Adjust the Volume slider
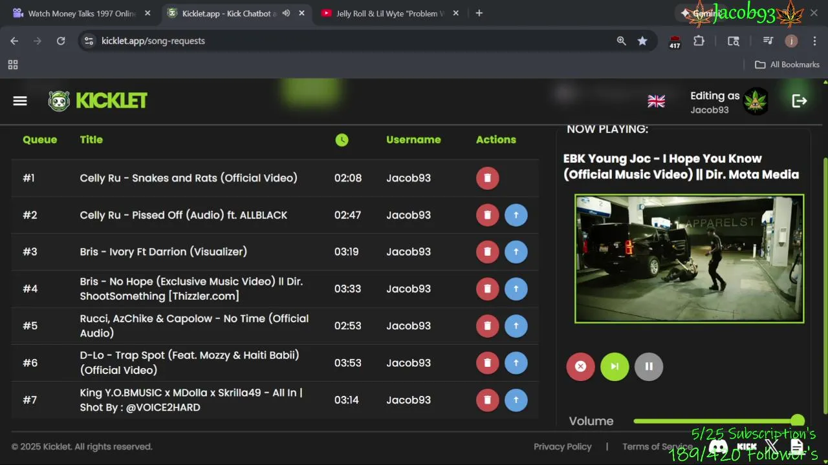Screen dimensions: 828x465 [719, 421]
